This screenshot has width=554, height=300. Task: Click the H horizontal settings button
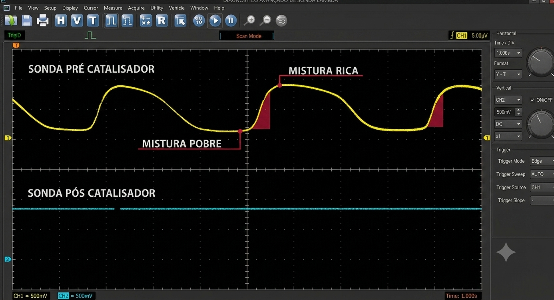pos(61,20)
